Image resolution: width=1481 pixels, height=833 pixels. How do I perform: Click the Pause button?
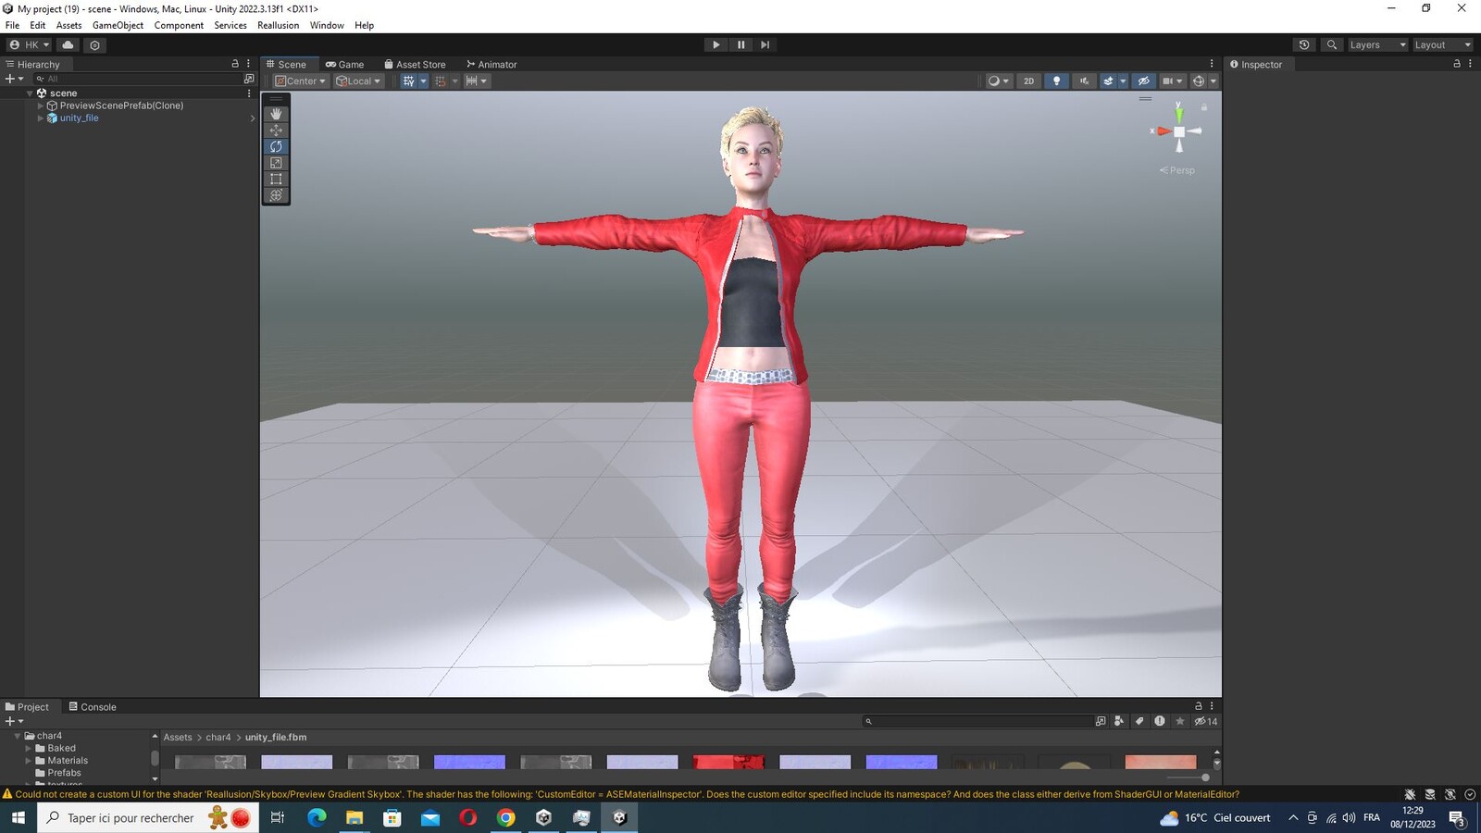(740, 44)
